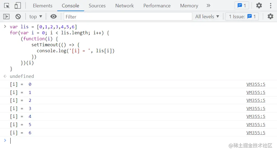Open DevTools main settings gear

259,5
